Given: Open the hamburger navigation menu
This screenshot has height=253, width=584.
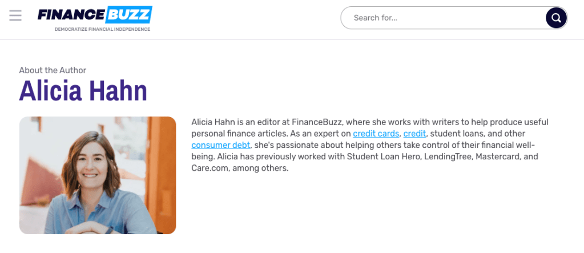Looking at the screenshot, I should coord(15,15).
